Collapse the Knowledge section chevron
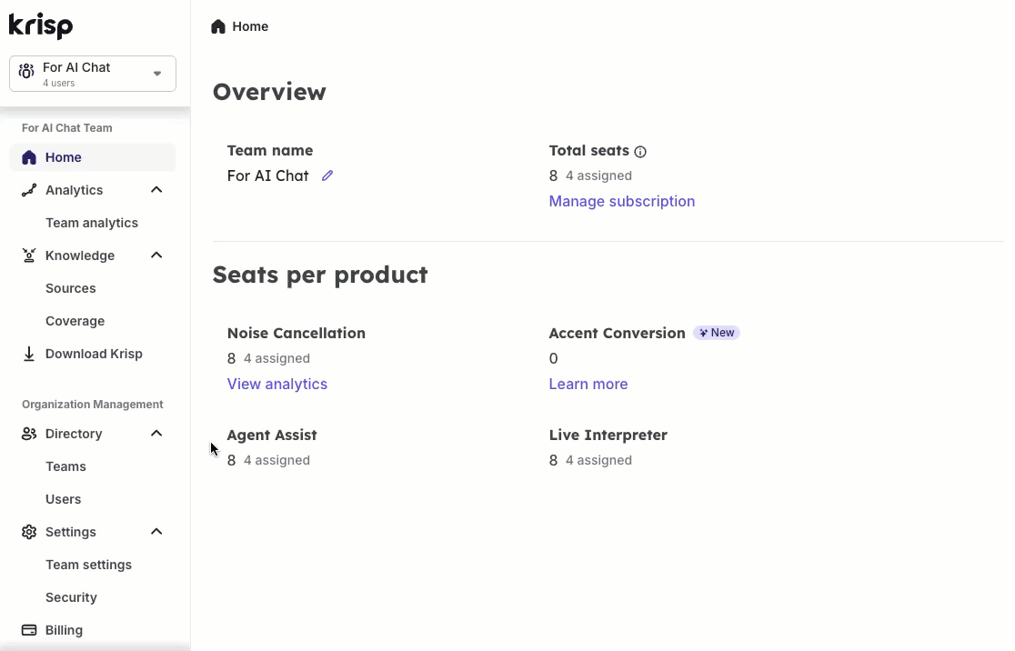The image size is (1015, 651). pos(156,255)
